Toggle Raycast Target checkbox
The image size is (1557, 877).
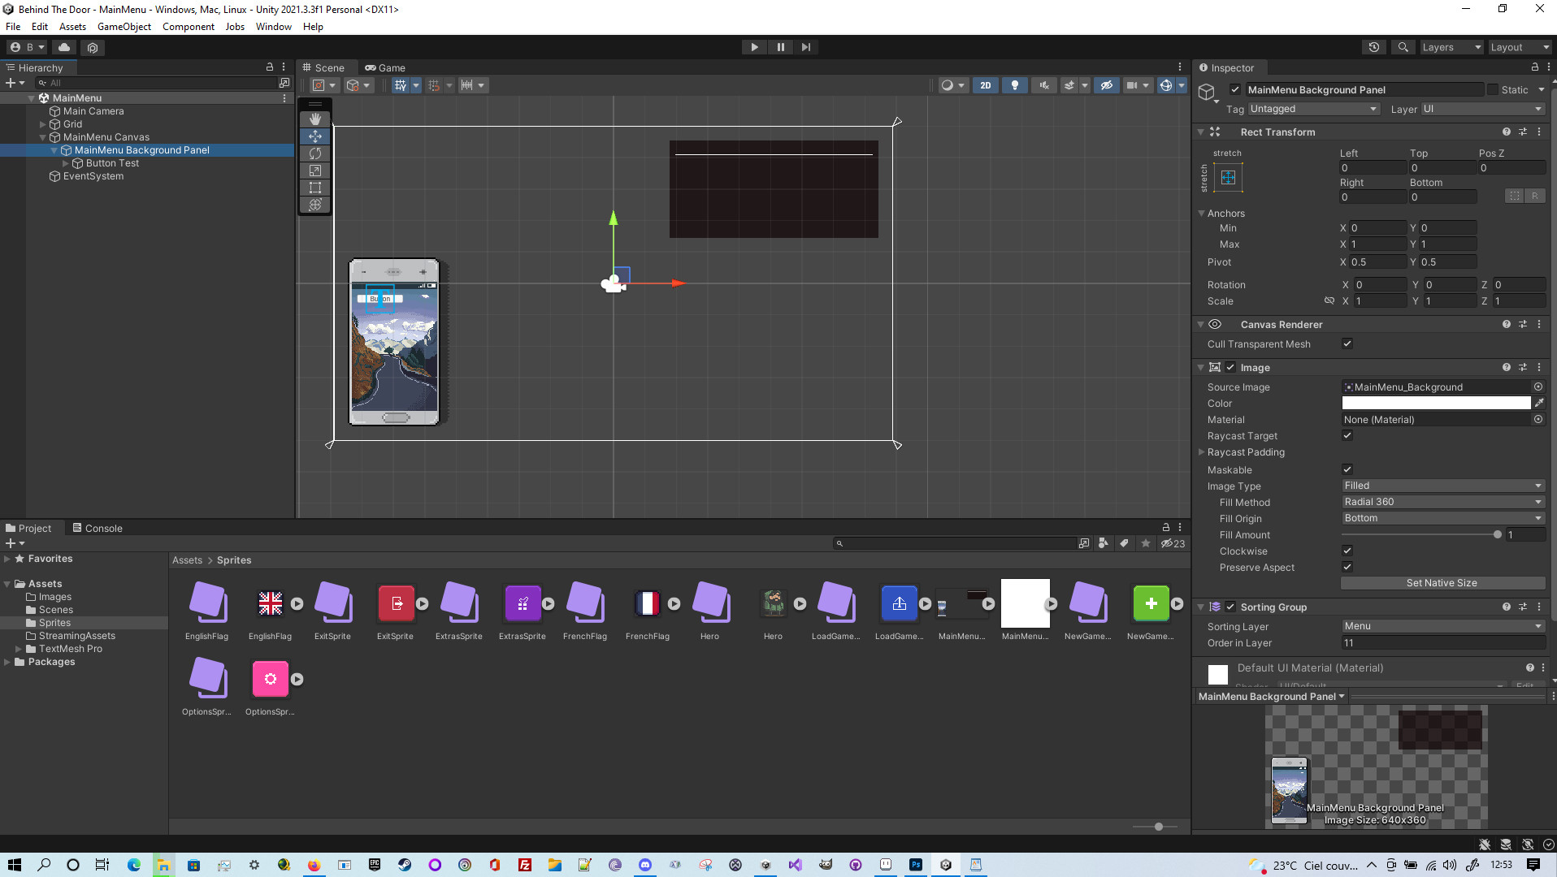click(x=1347, y=436)
